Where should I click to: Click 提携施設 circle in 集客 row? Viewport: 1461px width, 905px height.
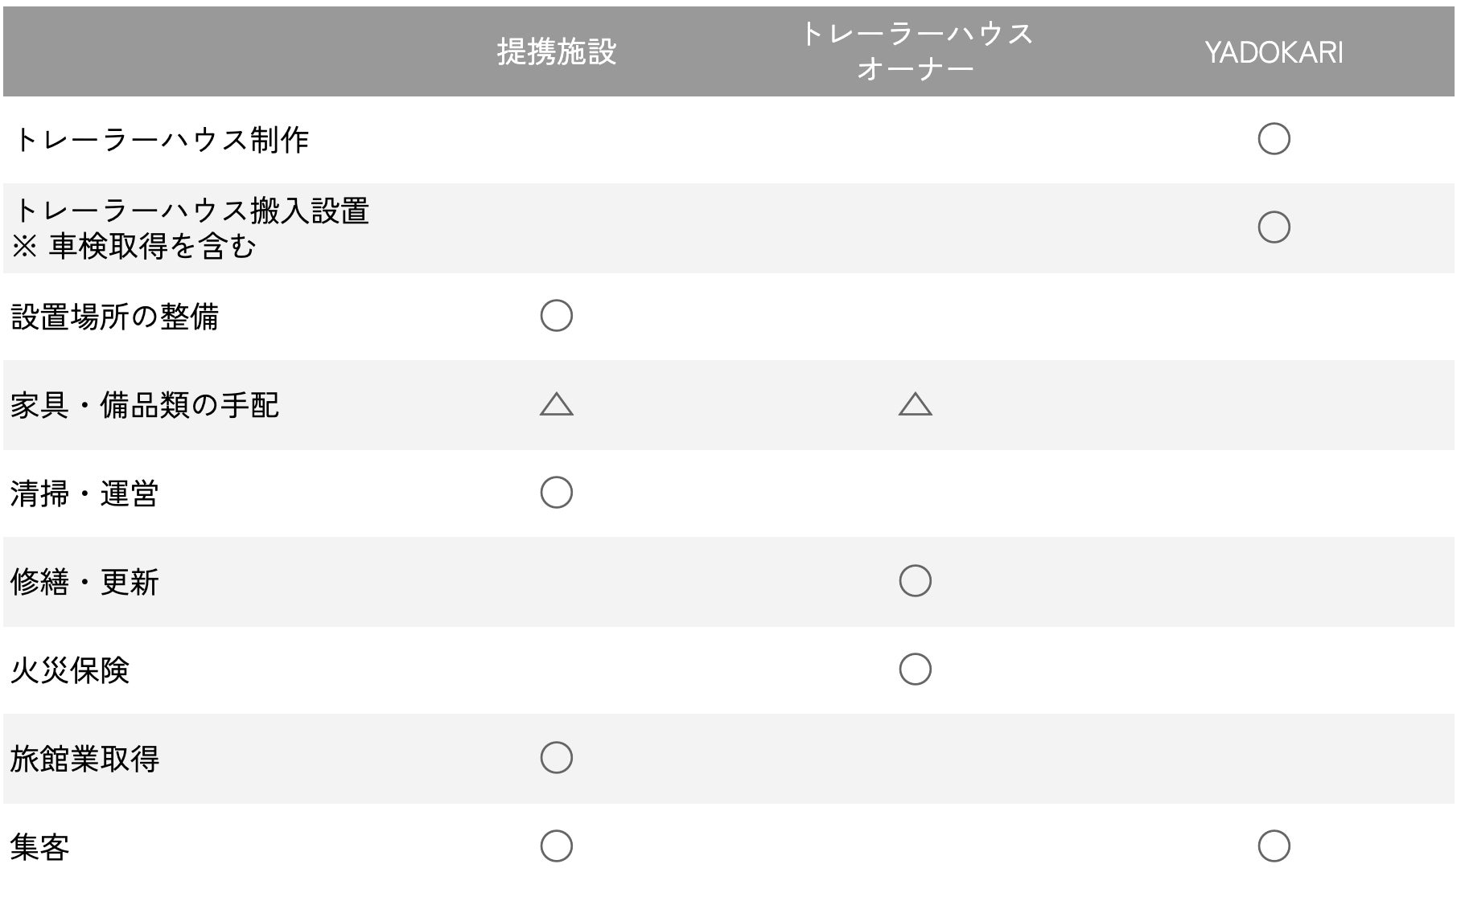(x=556, y=846)
